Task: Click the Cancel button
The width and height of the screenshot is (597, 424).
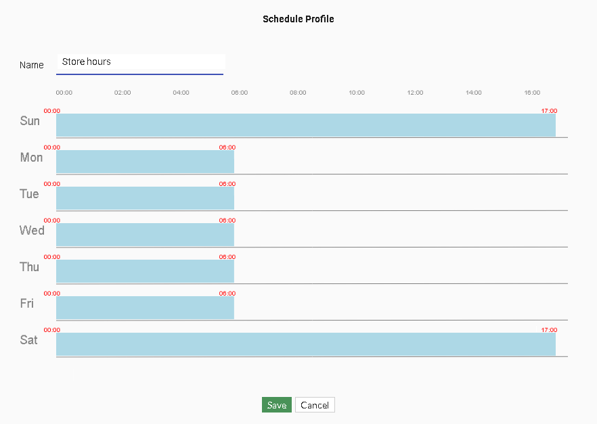Action: pyautogui.click(x=315, y=404)
